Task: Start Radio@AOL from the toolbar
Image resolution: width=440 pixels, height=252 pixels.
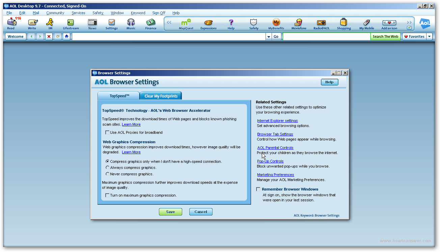Action: click(x=321, y=24)
